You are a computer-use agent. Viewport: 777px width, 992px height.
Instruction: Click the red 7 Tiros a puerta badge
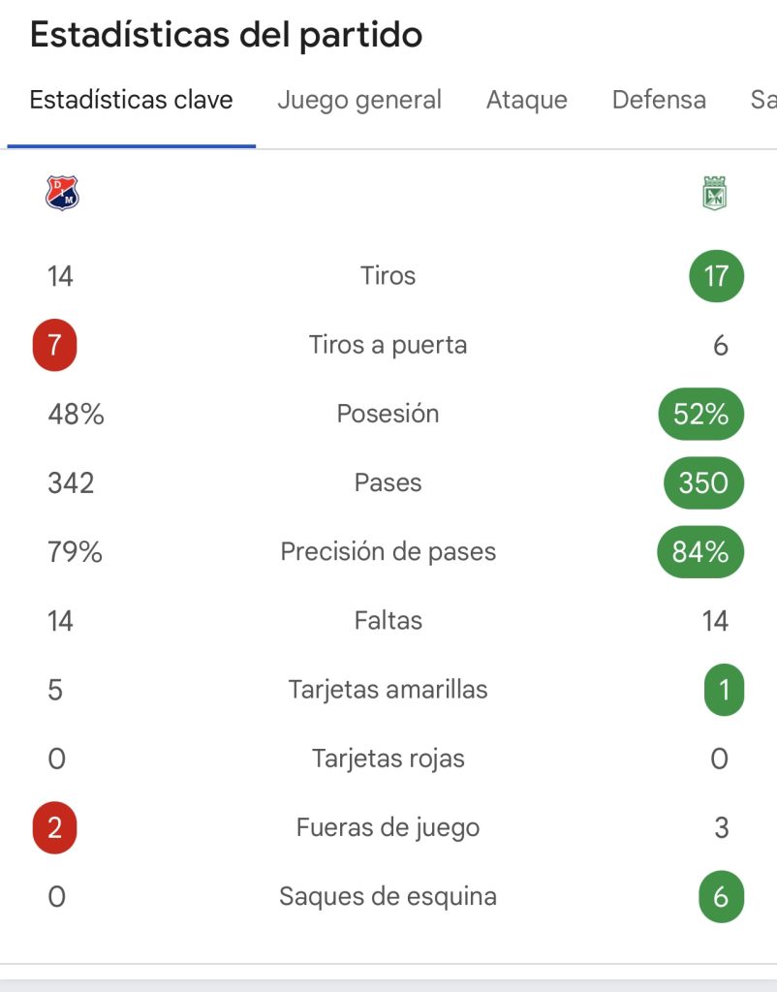[x=55, y=345]
